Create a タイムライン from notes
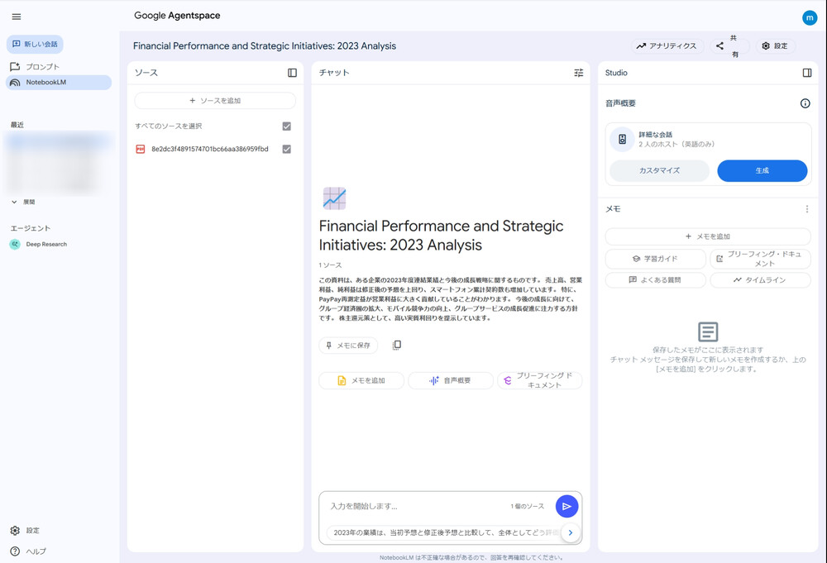 coord(760,279)
